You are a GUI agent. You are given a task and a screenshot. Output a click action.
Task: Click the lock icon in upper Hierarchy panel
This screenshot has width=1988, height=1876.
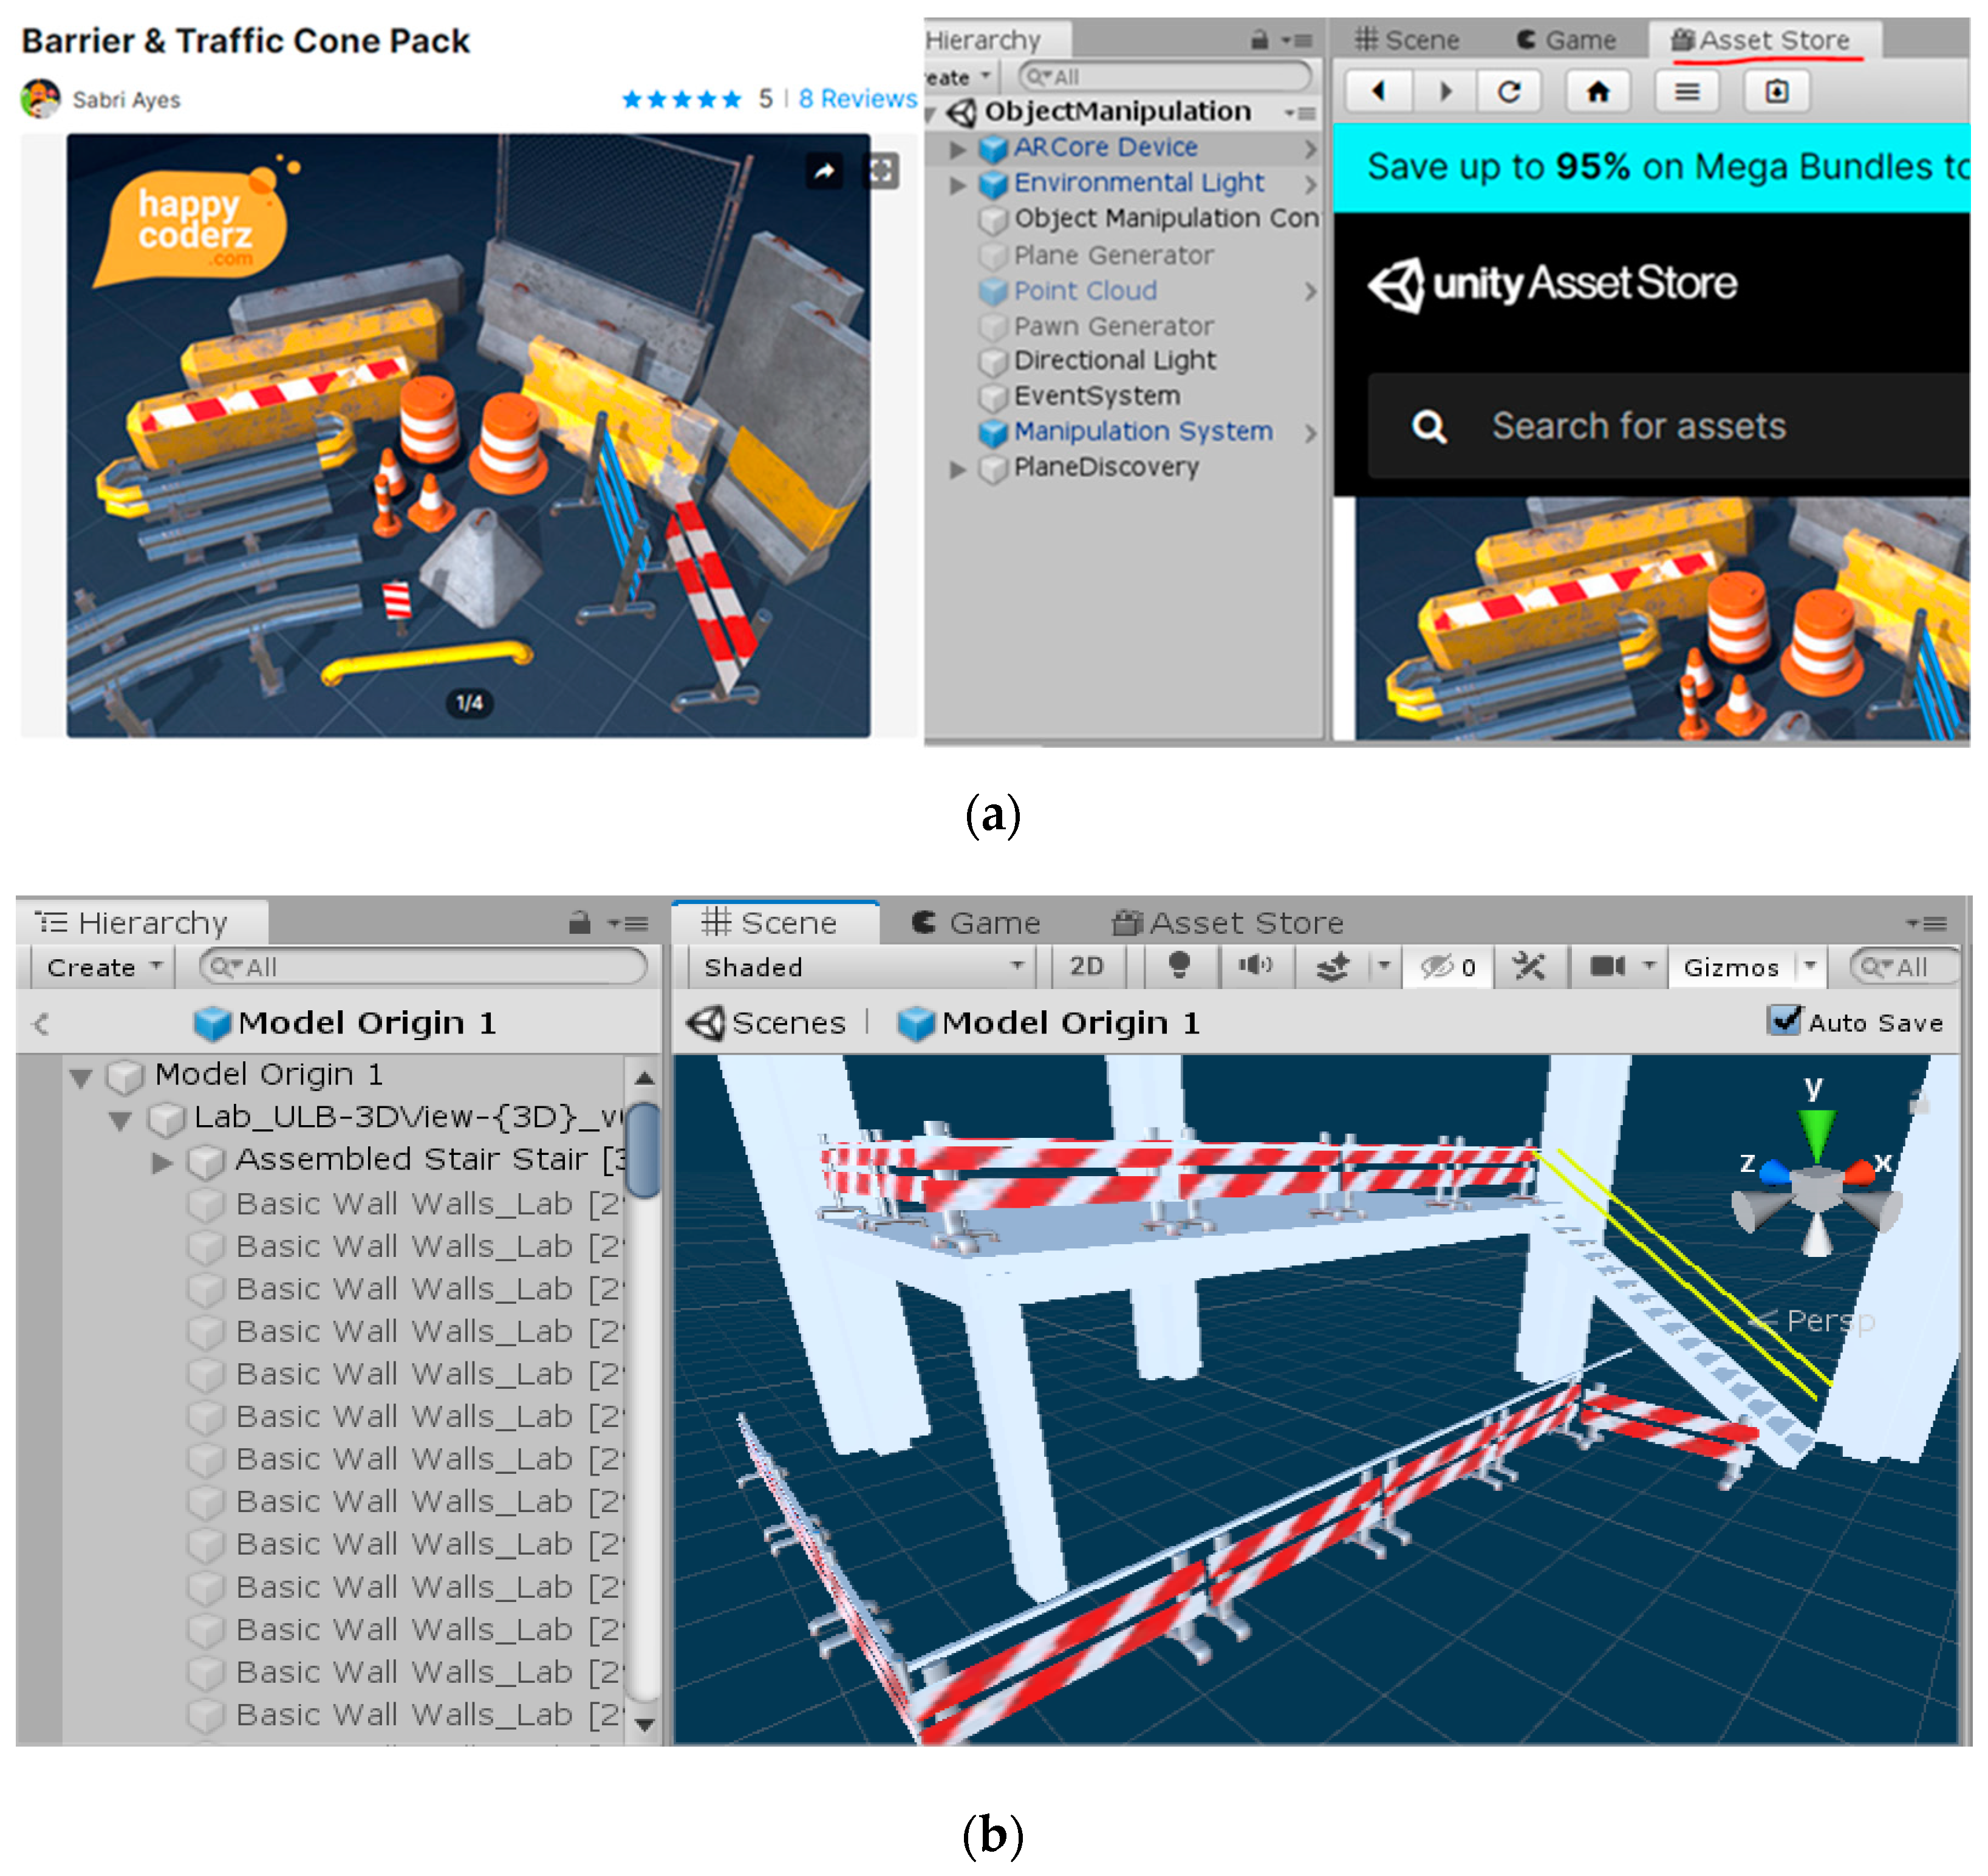1259,40
